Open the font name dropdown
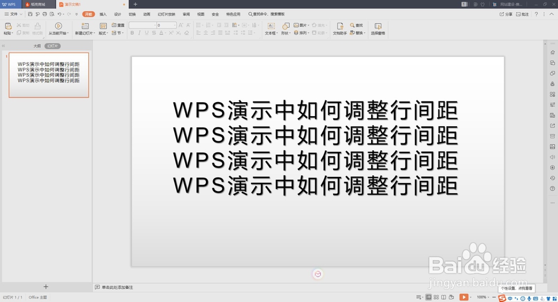The image size is (558, 302). coord(155,25)
